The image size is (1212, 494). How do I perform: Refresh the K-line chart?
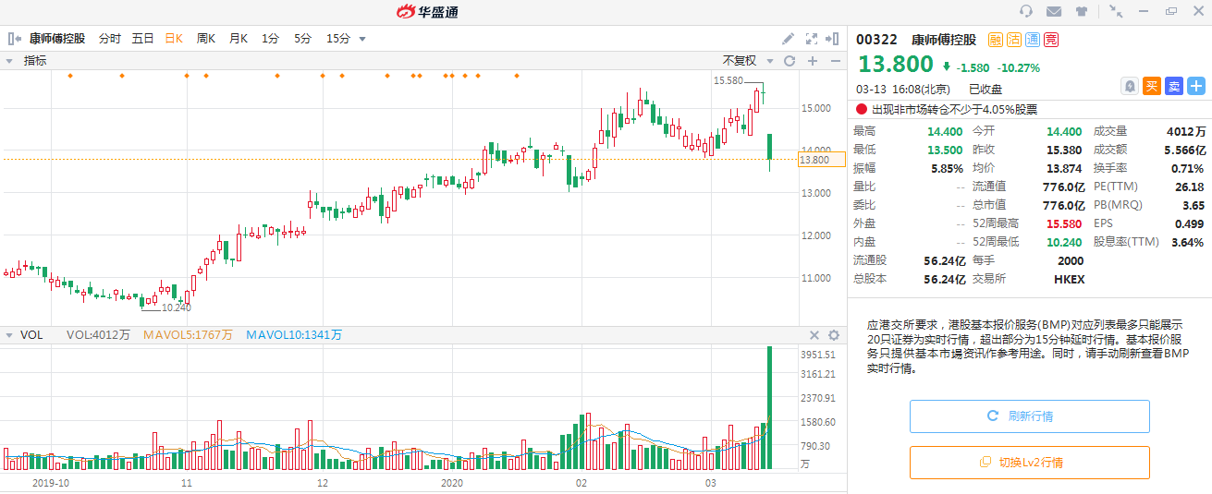[790, 61]
